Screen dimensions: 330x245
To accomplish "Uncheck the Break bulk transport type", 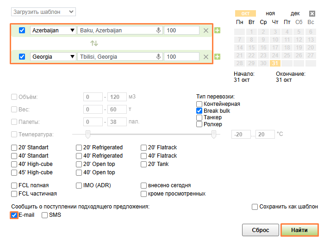I will coord(199,111).
